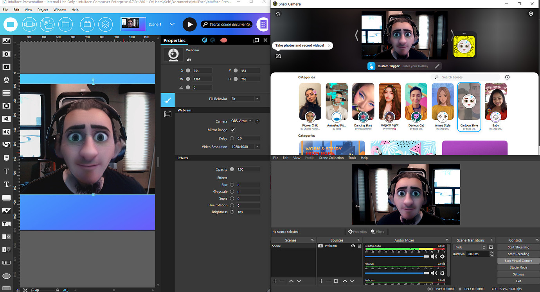
Task: Open the Project menu in Intuiface
Action: (x=42, y=10)
